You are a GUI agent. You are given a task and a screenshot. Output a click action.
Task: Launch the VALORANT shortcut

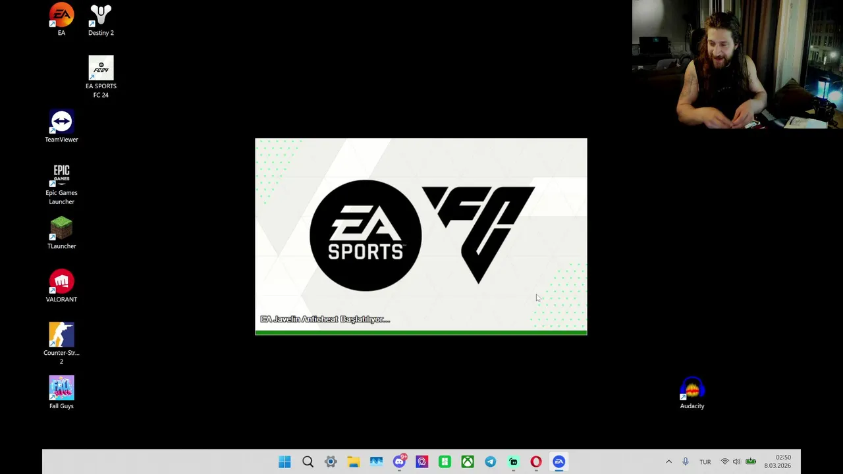click(x=61, y=286)
